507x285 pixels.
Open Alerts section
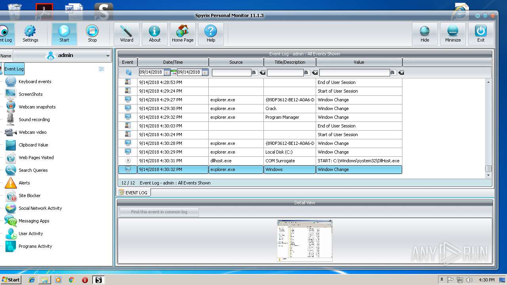[x=24, y=183]
